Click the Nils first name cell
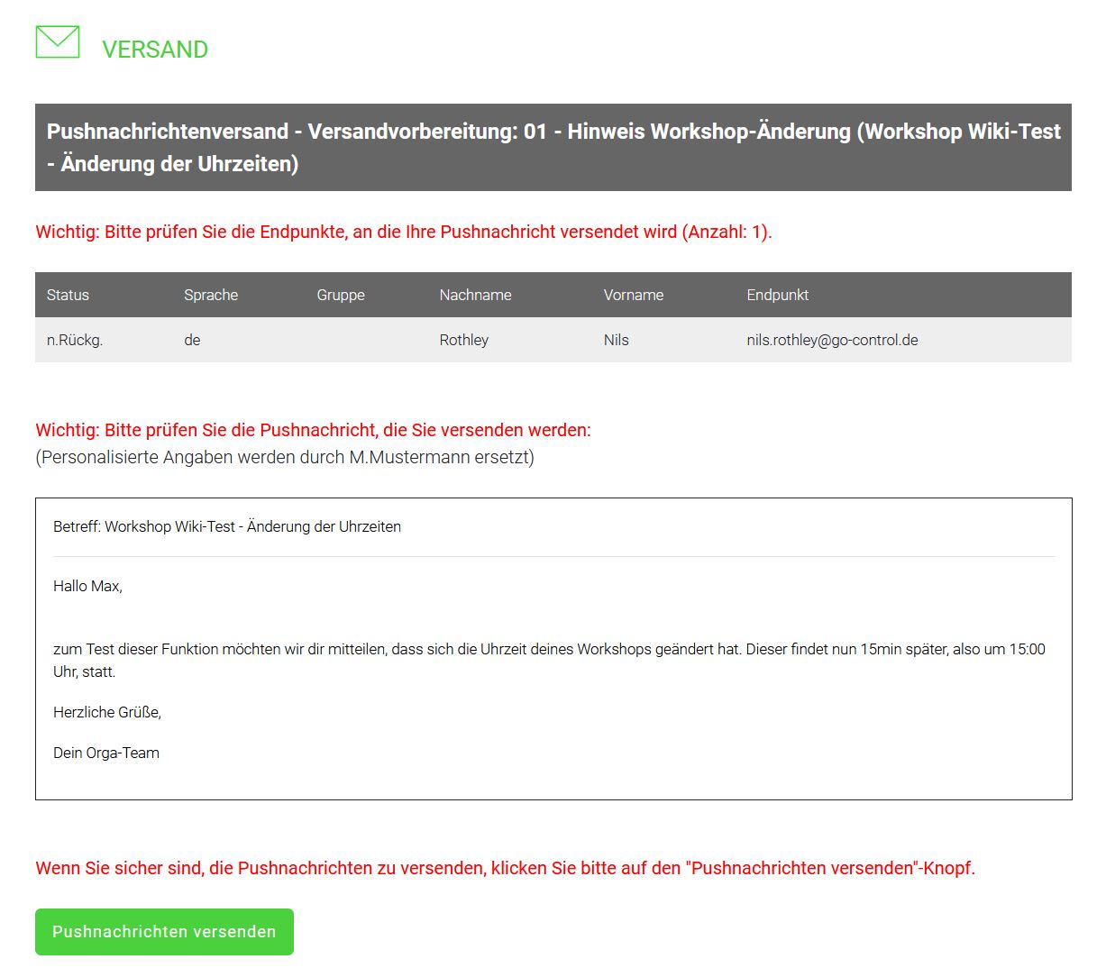 (616, 340)
